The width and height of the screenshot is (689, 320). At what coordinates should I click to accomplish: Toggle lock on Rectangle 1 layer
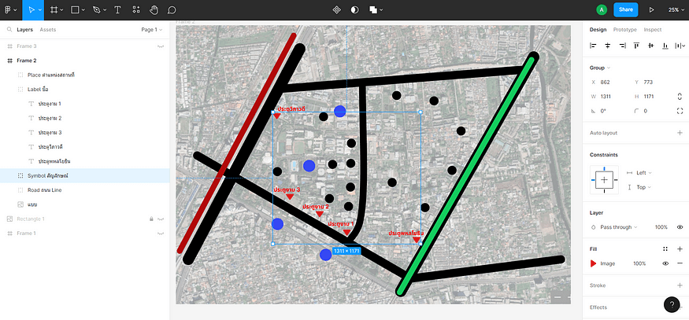[x=150, y=219]
